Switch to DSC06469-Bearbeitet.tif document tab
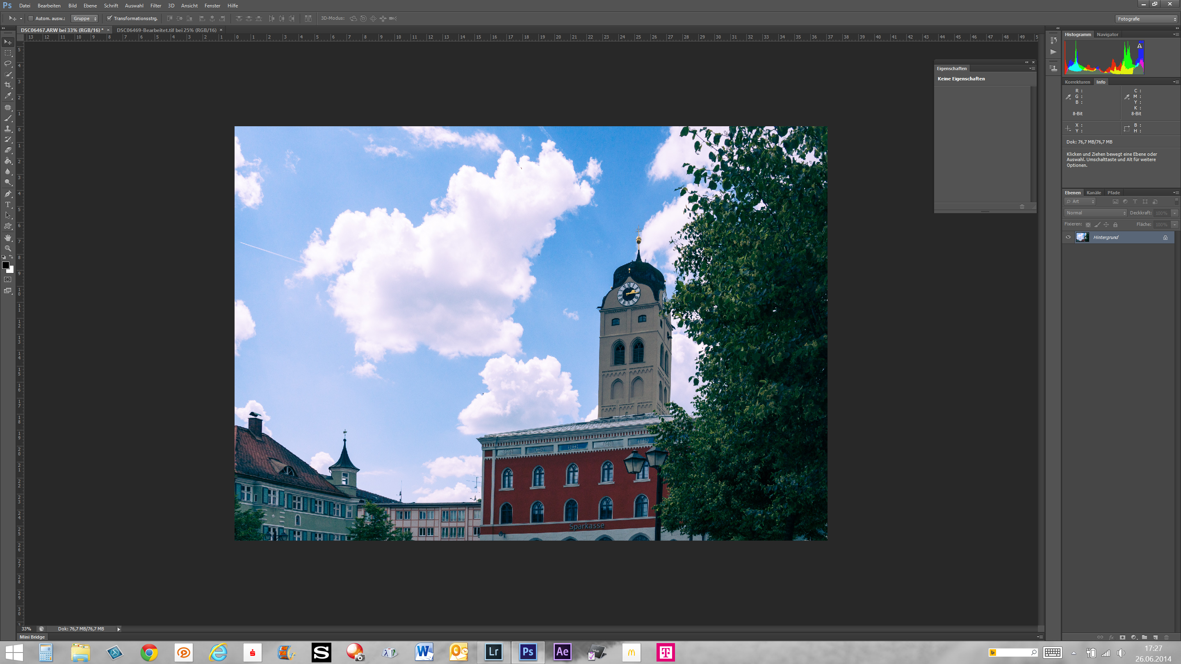Screen dimensions: 1181x664 pos(166,30)
